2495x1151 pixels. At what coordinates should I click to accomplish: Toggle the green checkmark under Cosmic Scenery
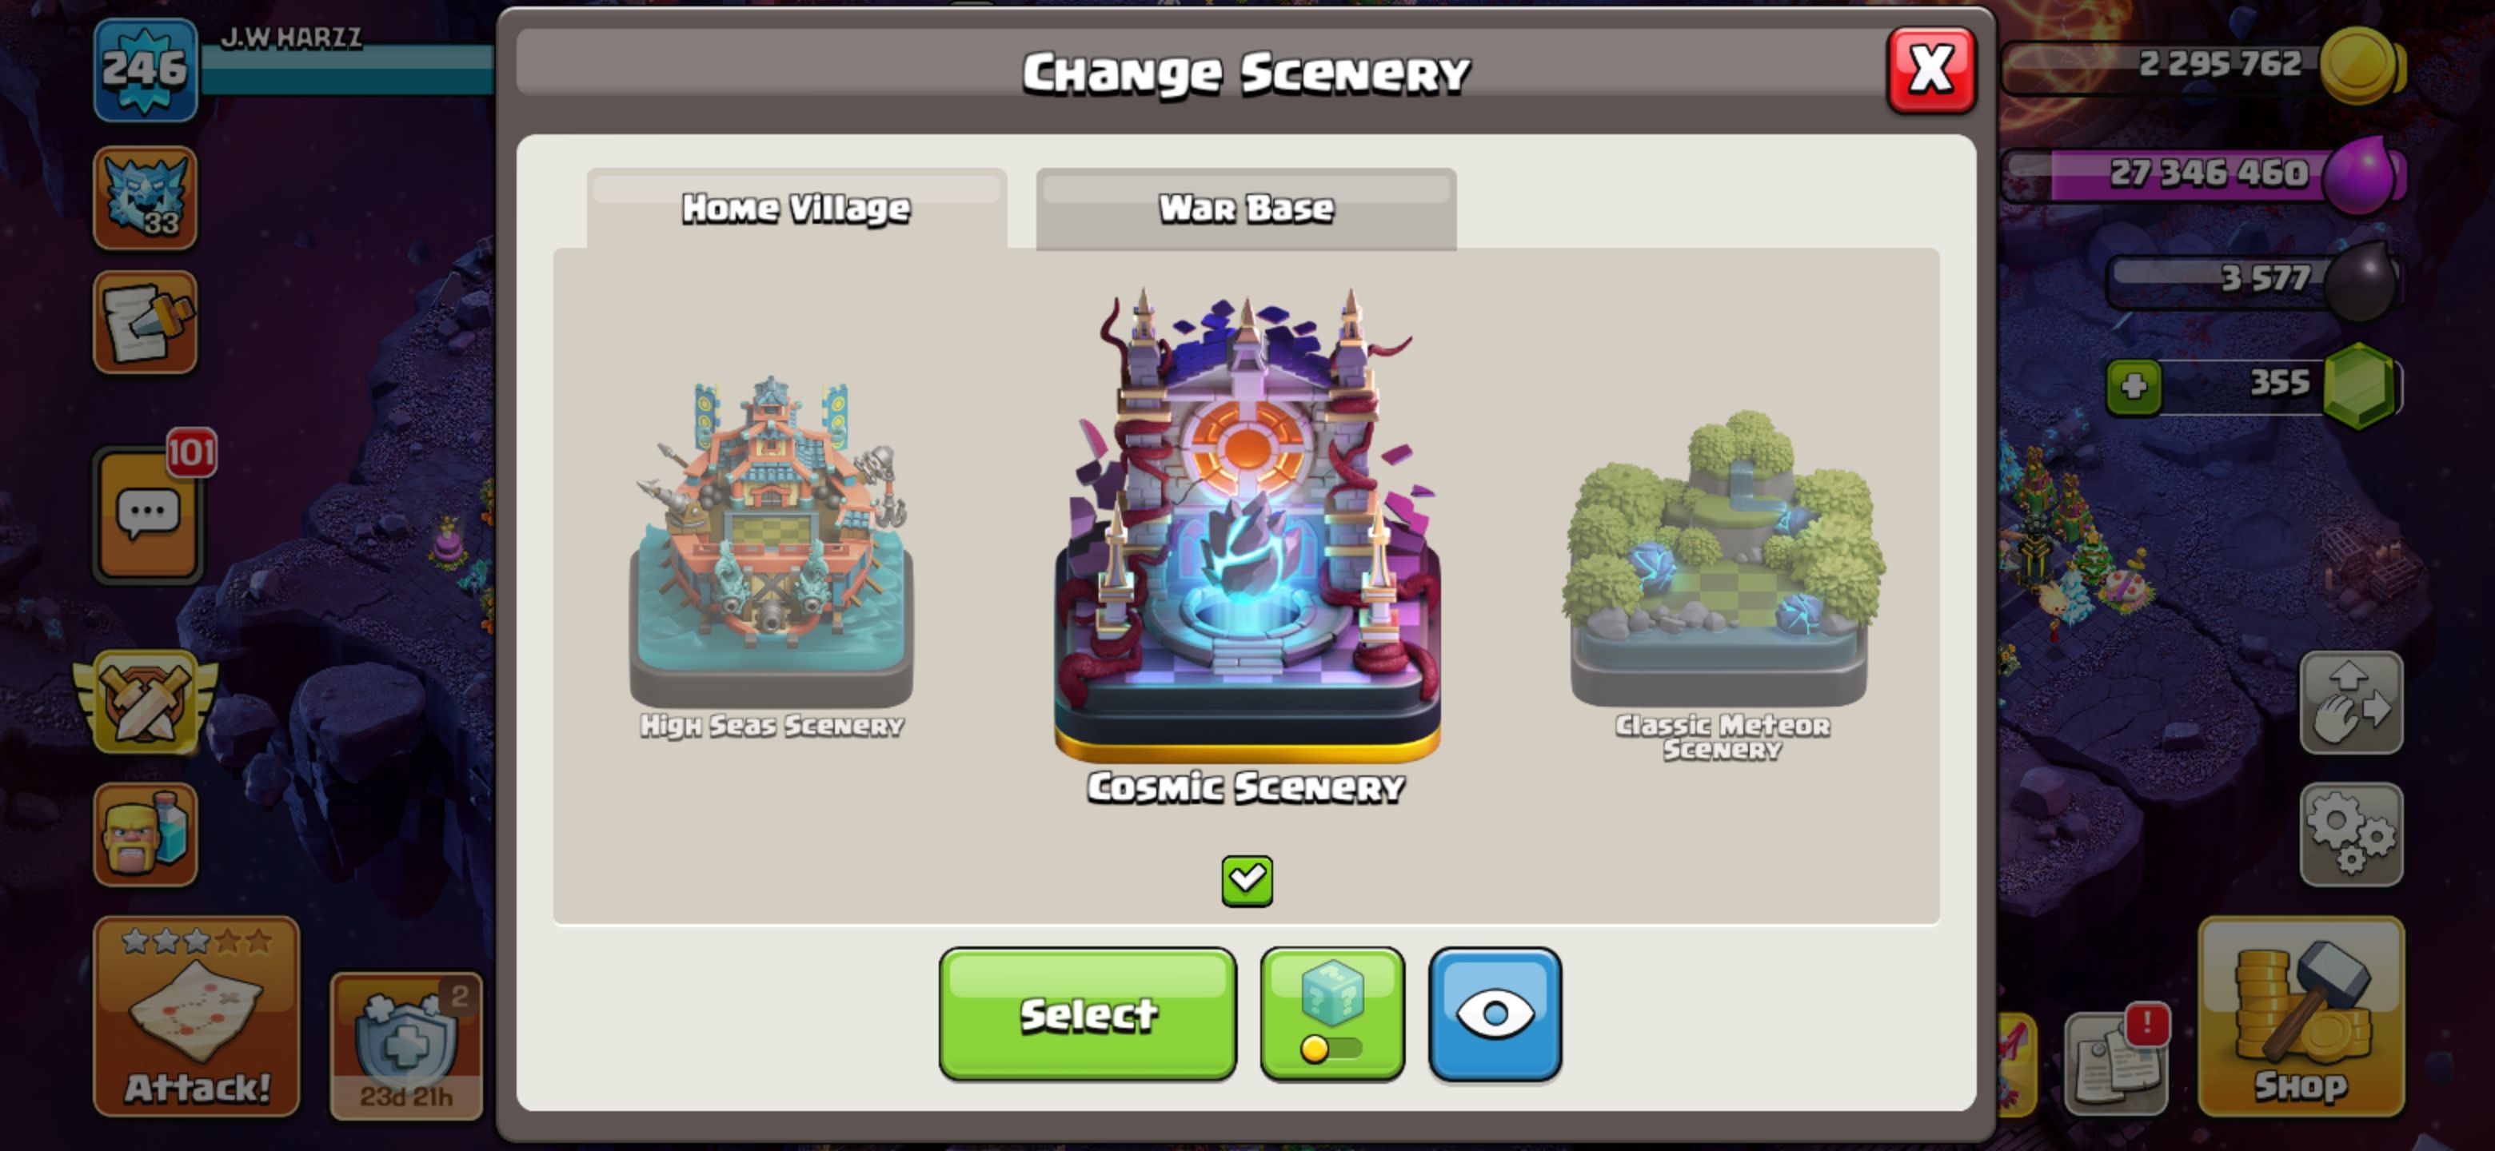coord(1247,881)
